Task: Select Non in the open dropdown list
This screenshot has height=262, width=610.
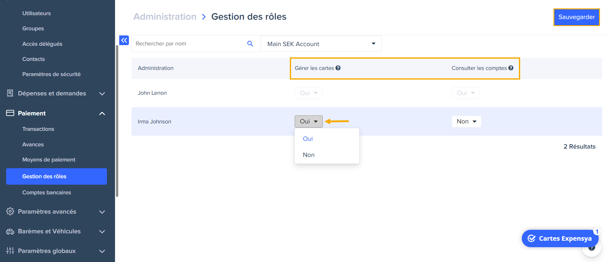Action: [x=309, y=155]
